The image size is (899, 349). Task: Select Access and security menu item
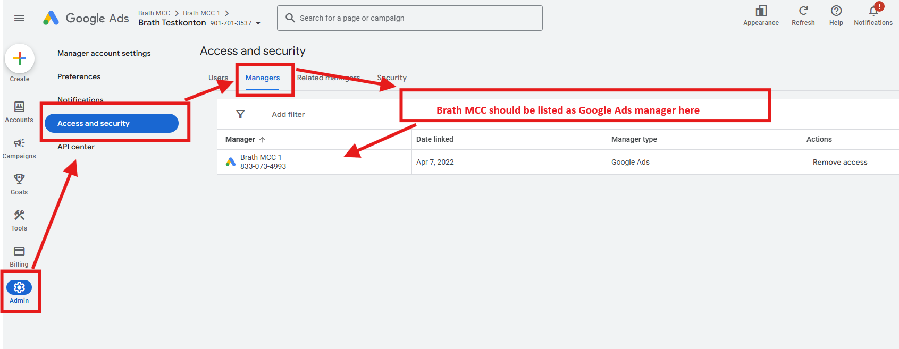click(x=112, y=123)
